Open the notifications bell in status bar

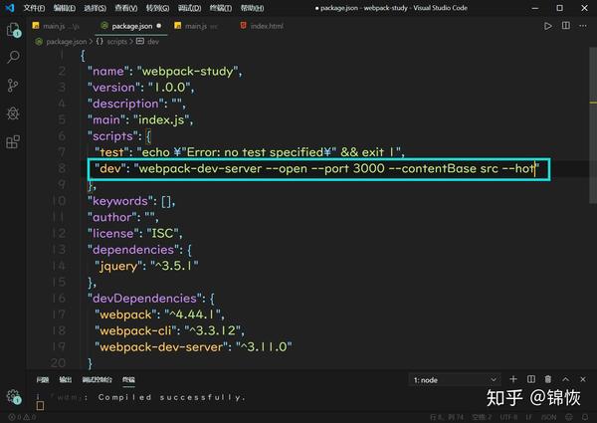coord(585,417)
